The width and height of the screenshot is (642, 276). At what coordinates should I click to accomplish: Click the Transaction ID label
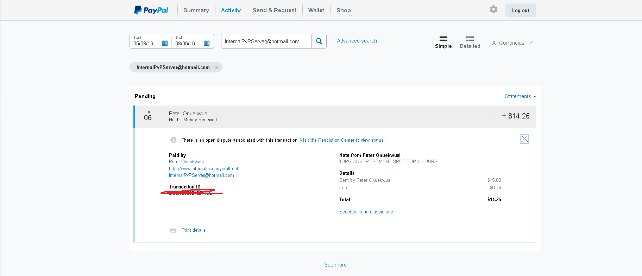[x=184, y=187]
